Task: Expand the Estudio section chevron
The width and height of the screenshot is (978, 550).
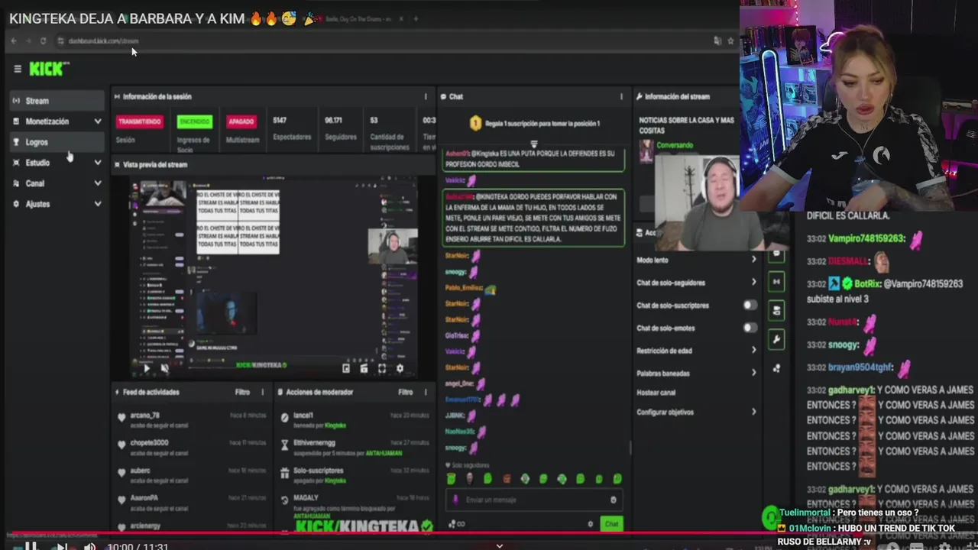Action: pos(97,163)
